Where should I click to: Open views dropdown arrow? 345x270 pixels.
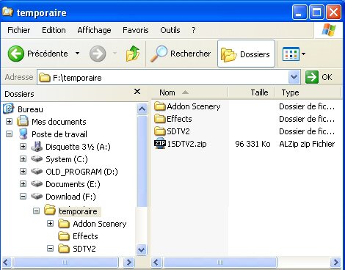click(x=303, y=54)
